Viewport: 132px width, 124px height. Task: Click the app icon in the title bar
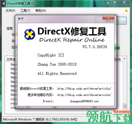(x=4, y=3)
